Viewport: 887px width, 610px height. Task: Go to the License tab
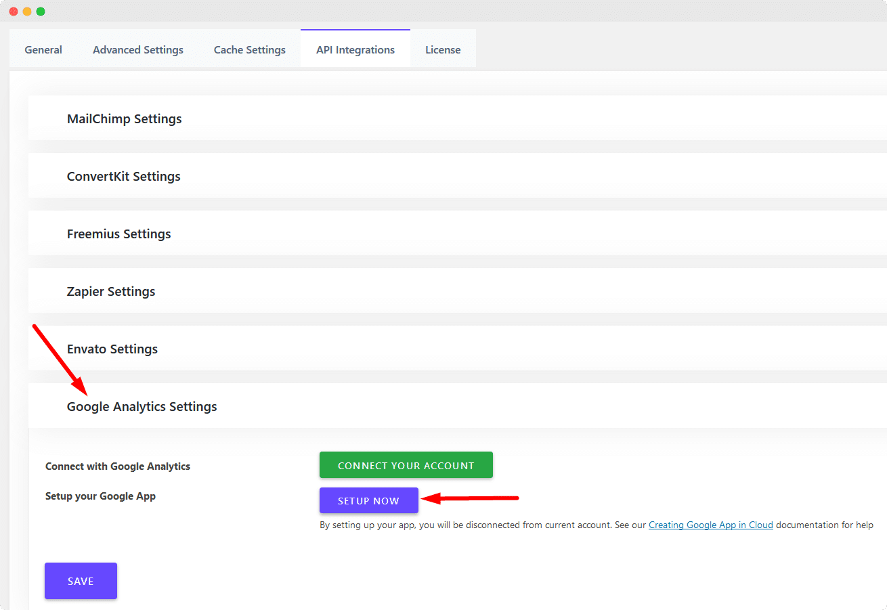coord(443,49)
